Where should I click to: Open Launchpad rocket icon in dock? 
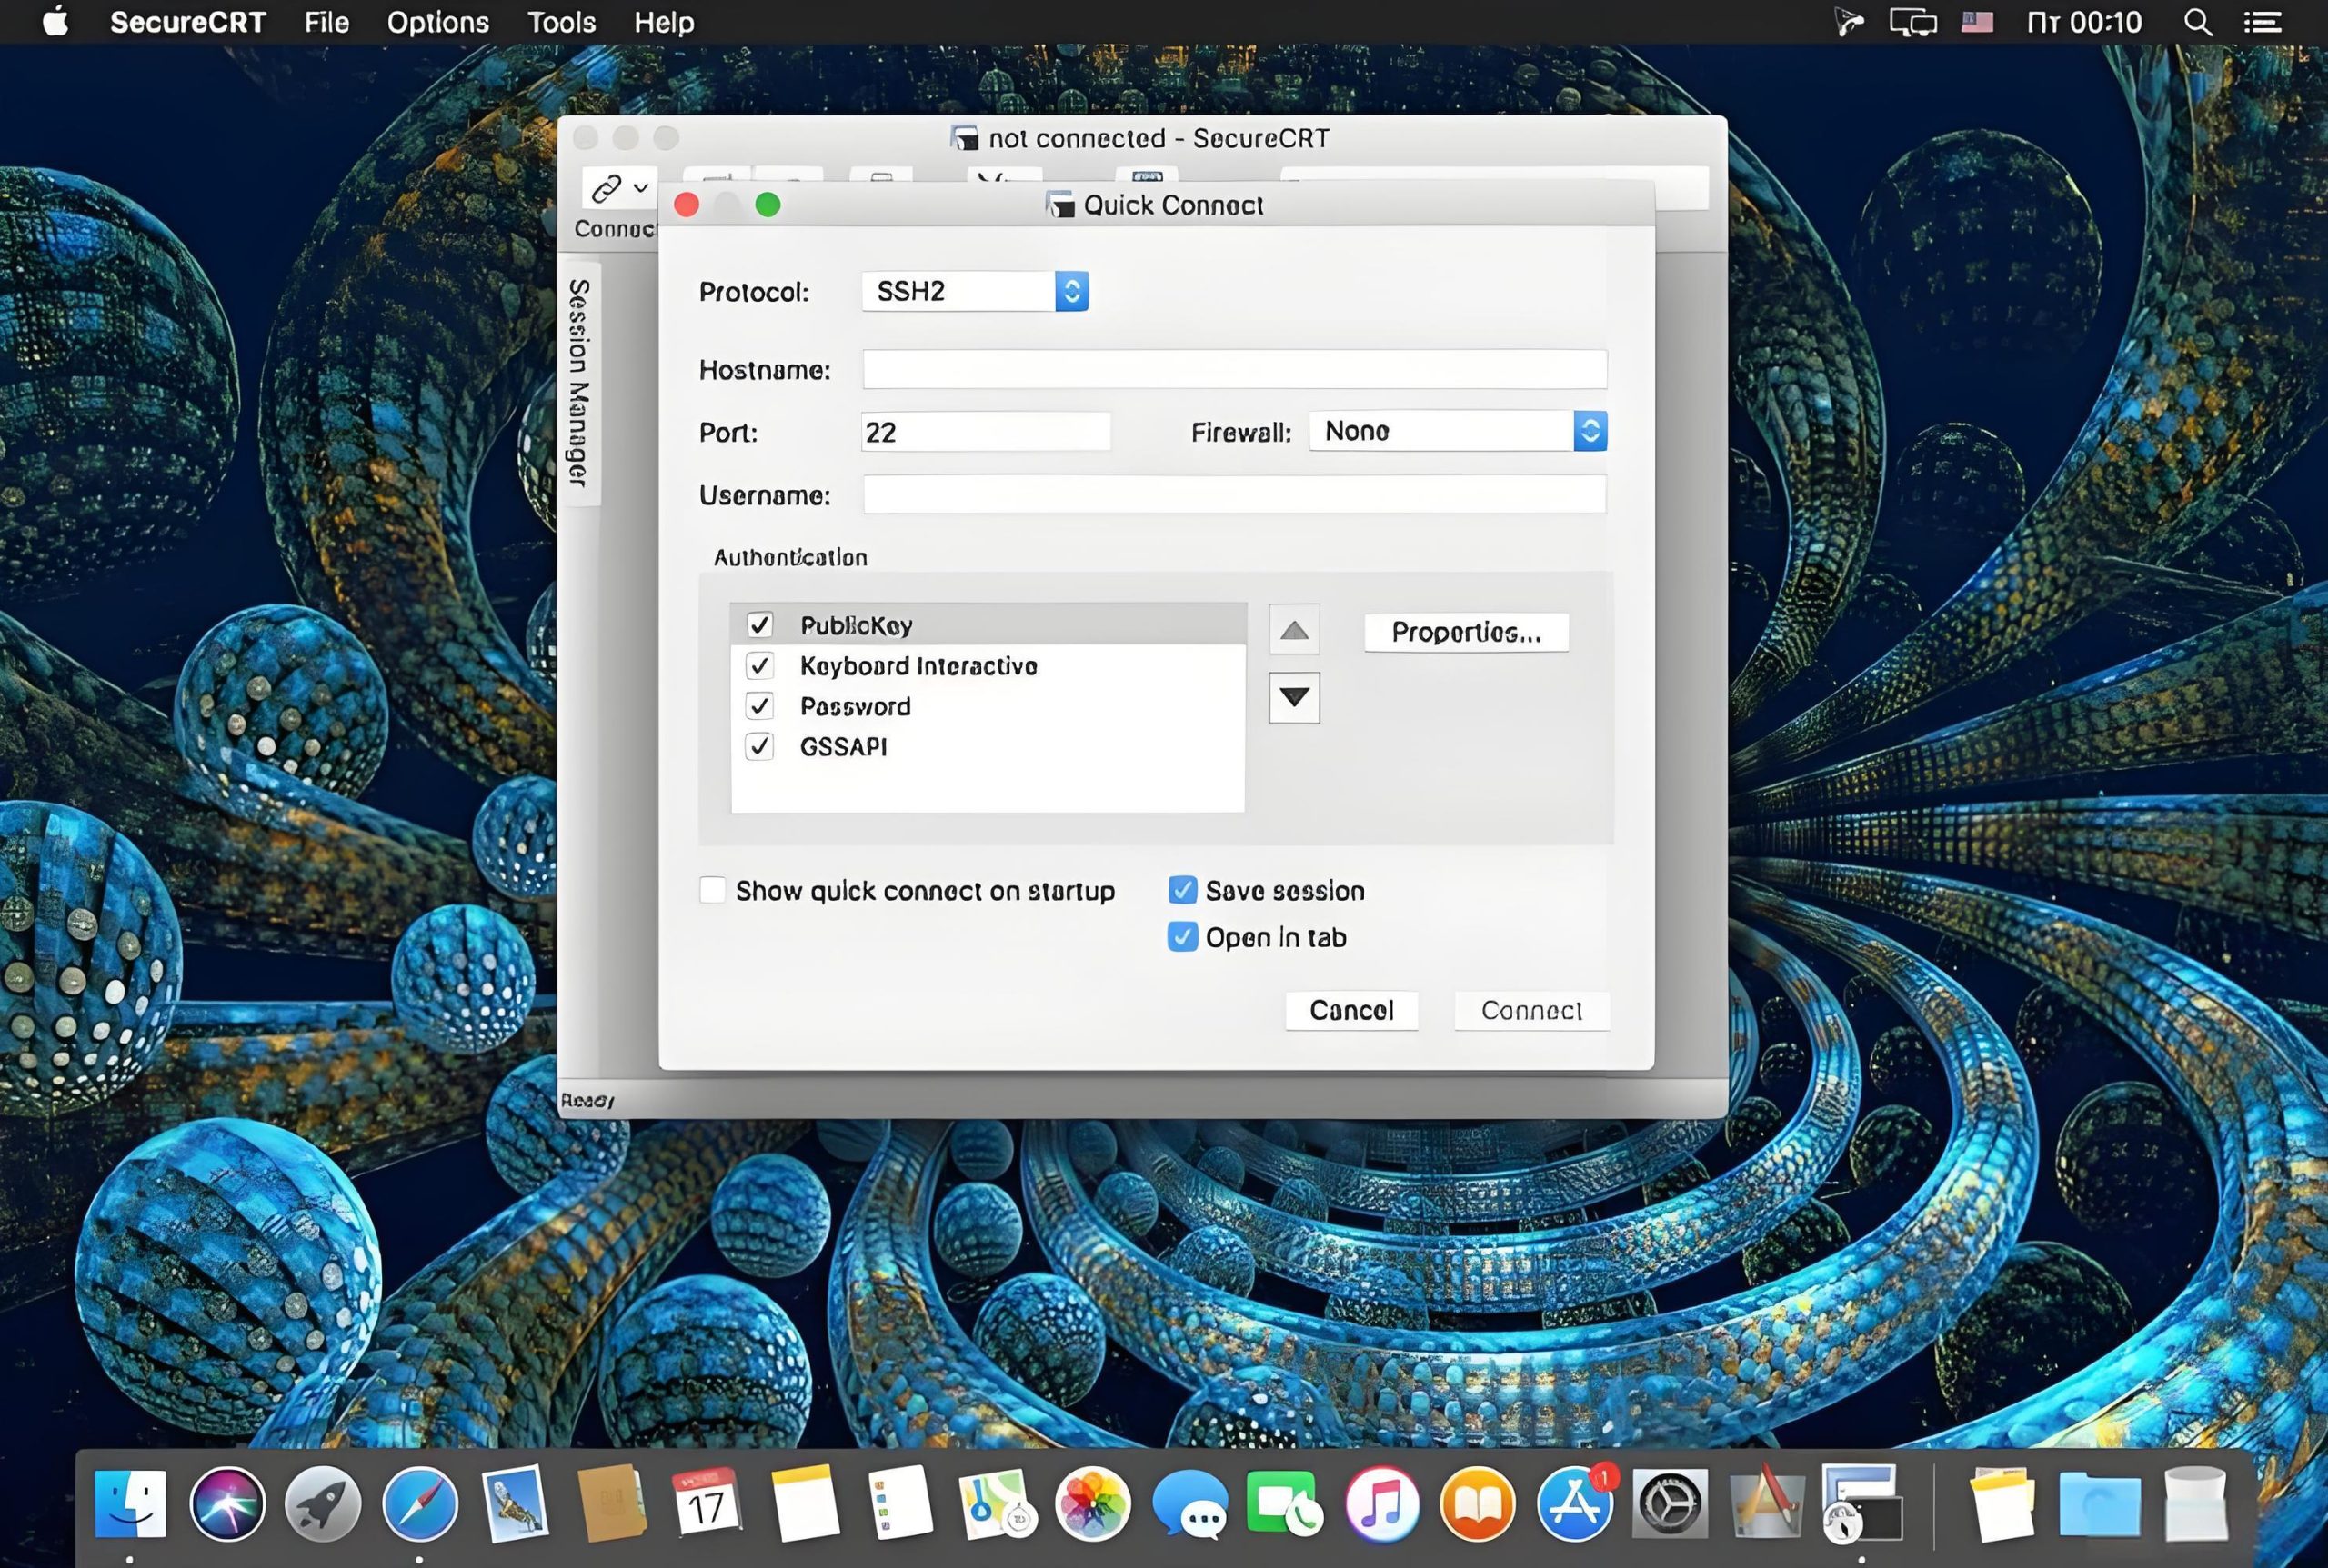(x=322, y=1503)
